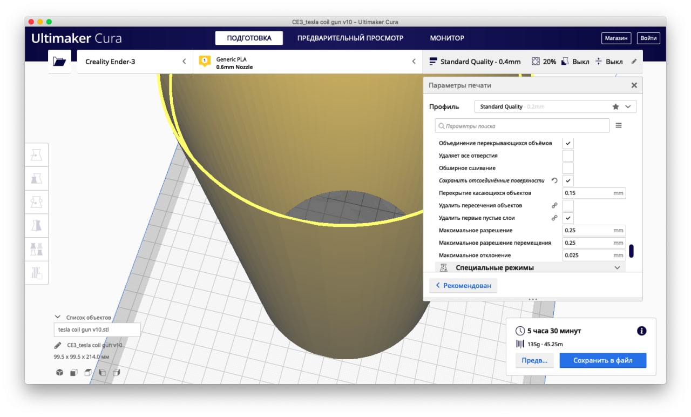
Task: Click Сохранить в файл button
Action: pyautogui.click(x=602, y=360)
